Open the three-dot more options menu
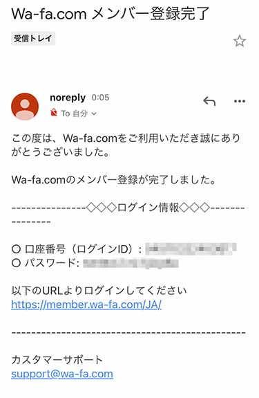This screenshot has width=259, height=398. (239, 101)
